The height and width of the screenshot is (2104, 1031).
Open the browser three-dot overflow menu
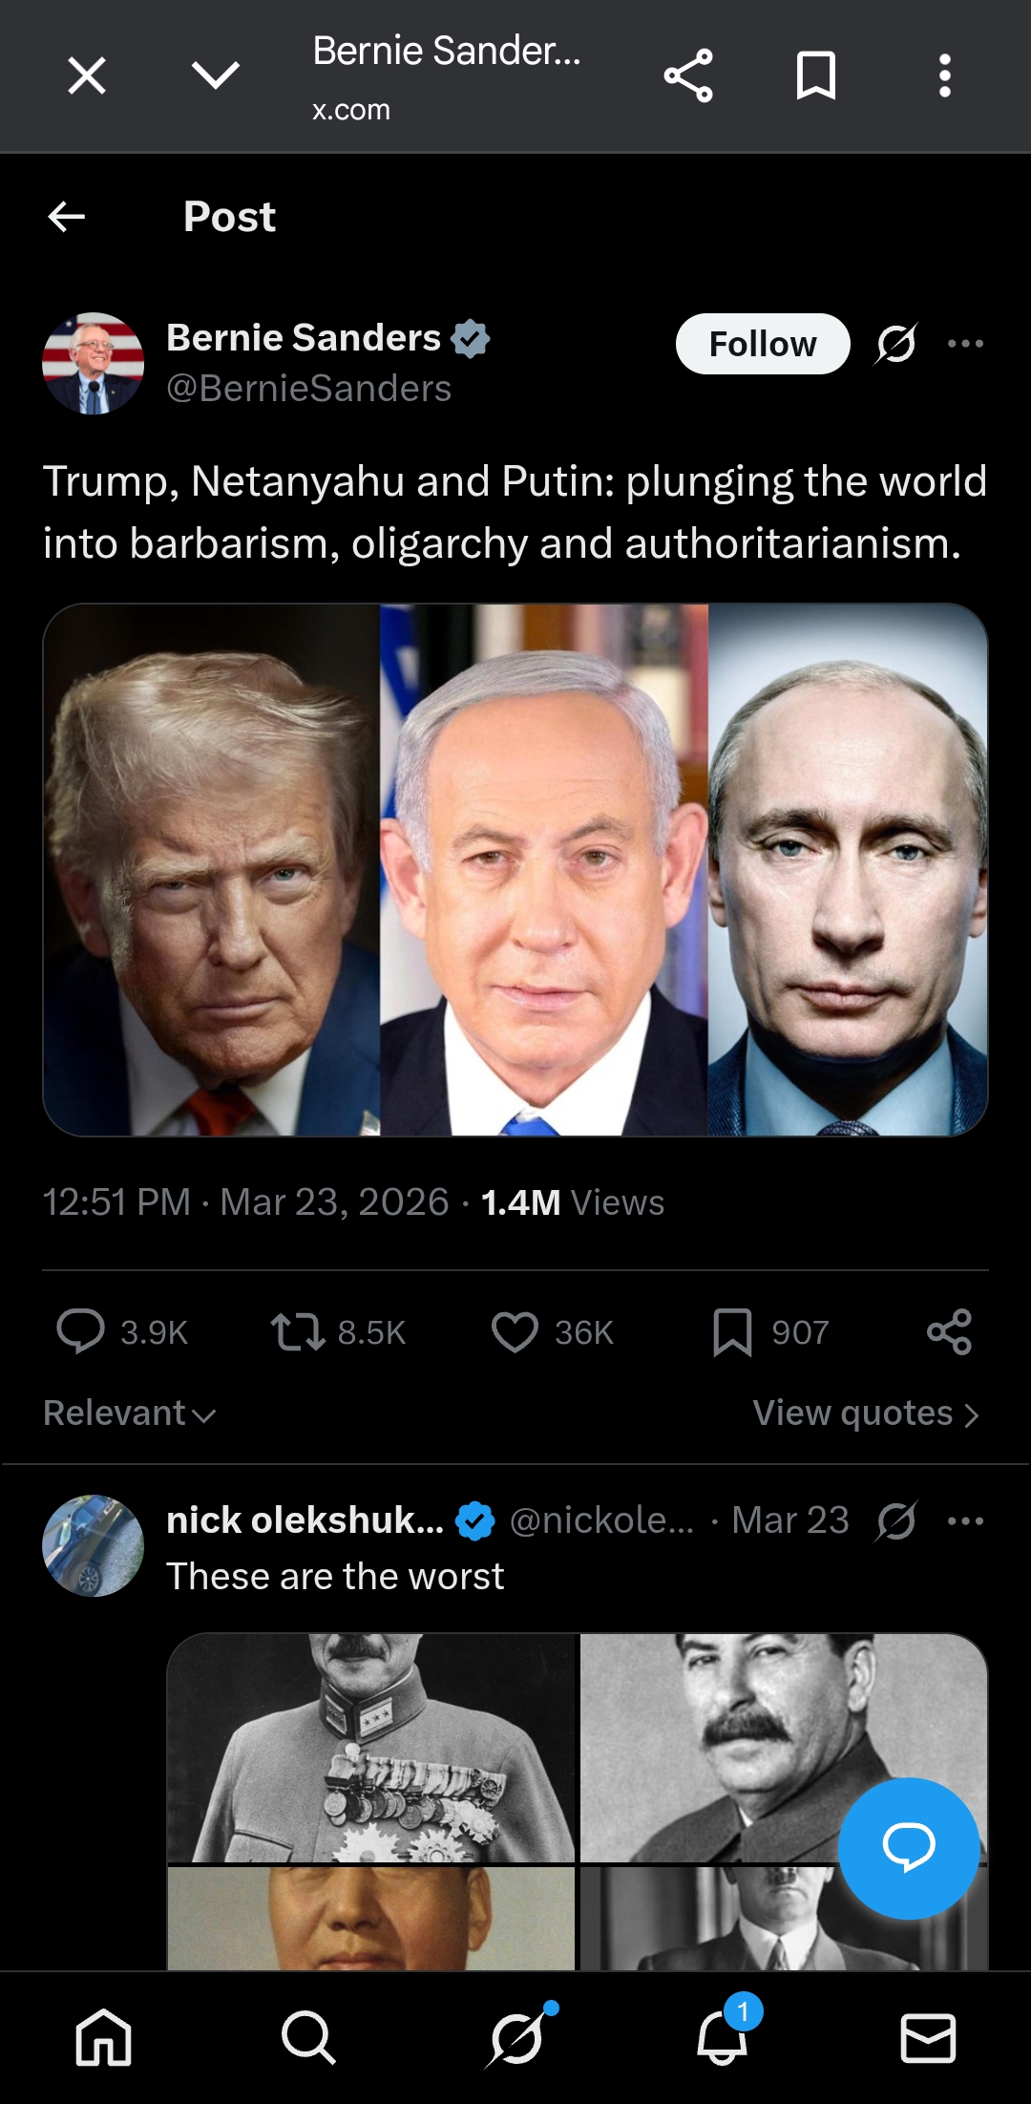(x=944, y=75)
